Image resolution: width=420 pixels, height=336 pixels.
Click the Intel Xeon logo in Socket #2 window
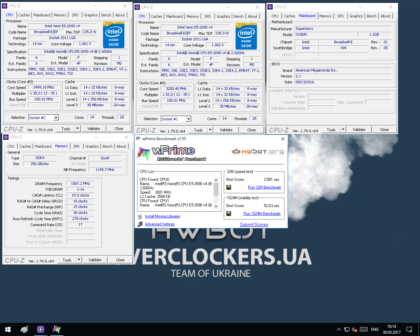114,35
